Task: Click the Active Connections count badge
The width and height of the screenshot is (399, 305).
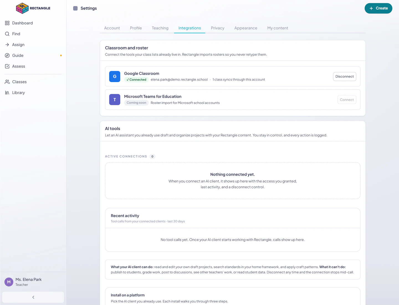Action: [152, 156]
